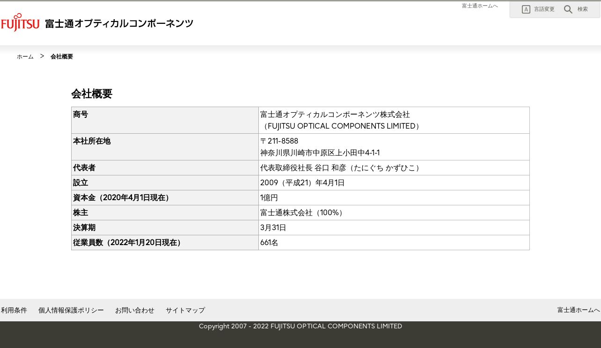Viewport: 601px width, 348px height.
Task: Click the 言語変更 language icon
Action: tap(526, 9)
